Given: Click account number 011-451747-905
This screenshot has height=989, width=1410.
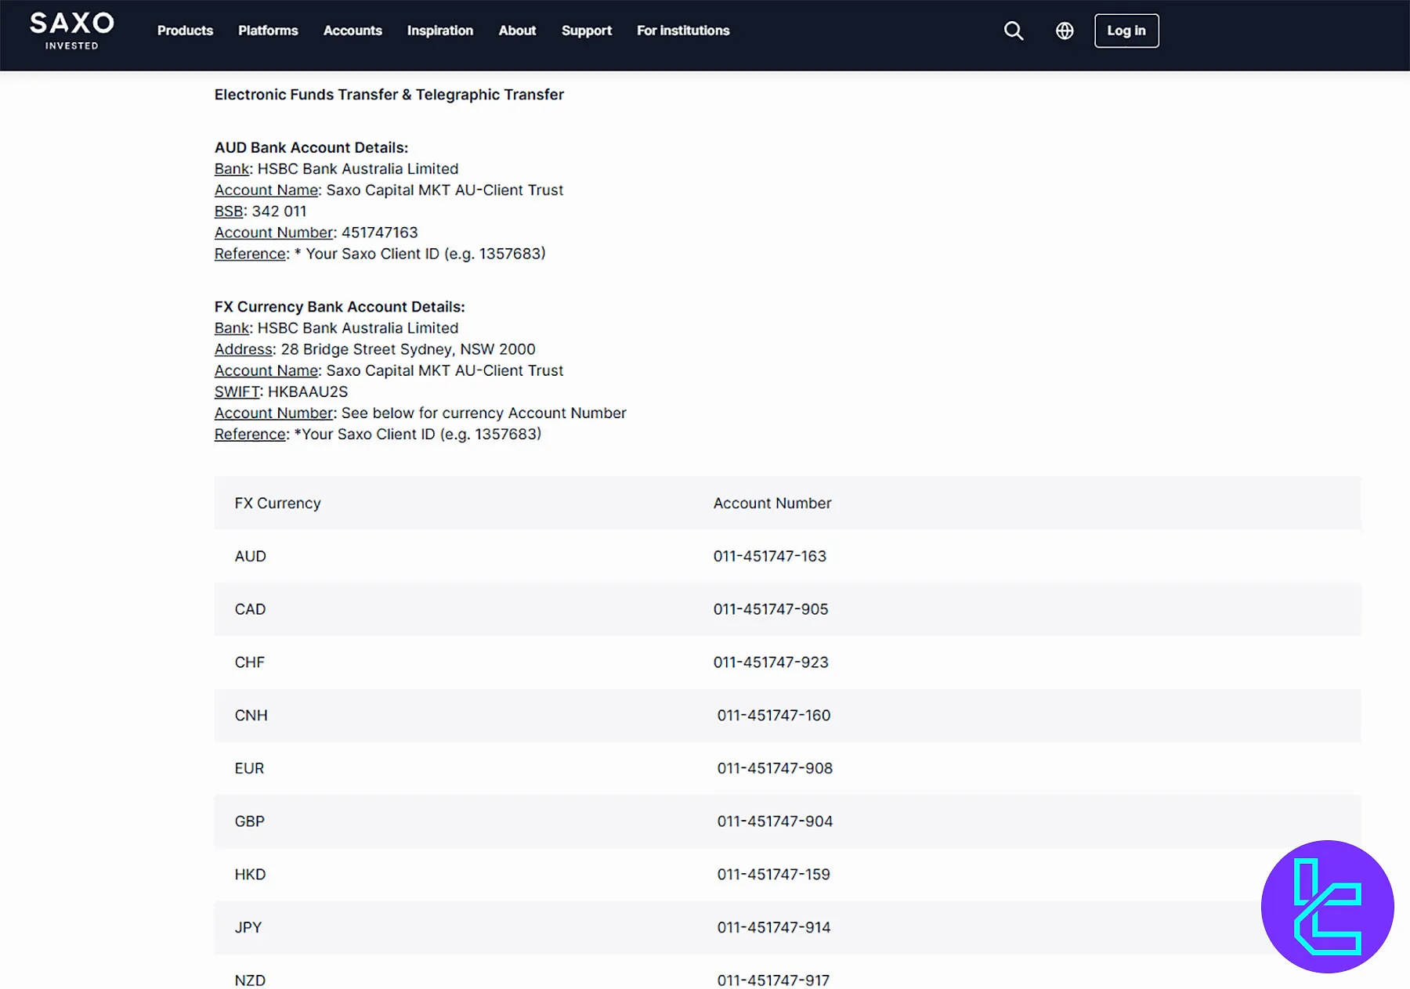Looking at the screenshot, I should pyautogui.click(x=771, y=609).
